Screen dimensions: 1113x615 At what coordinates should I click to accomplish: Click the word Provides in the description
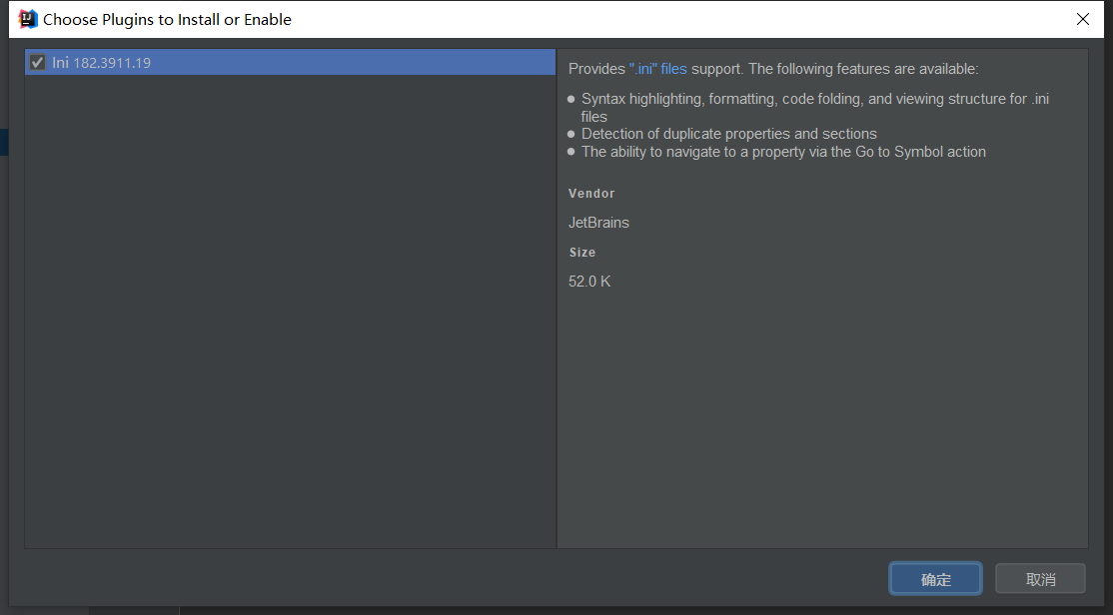tap(596, 69)
